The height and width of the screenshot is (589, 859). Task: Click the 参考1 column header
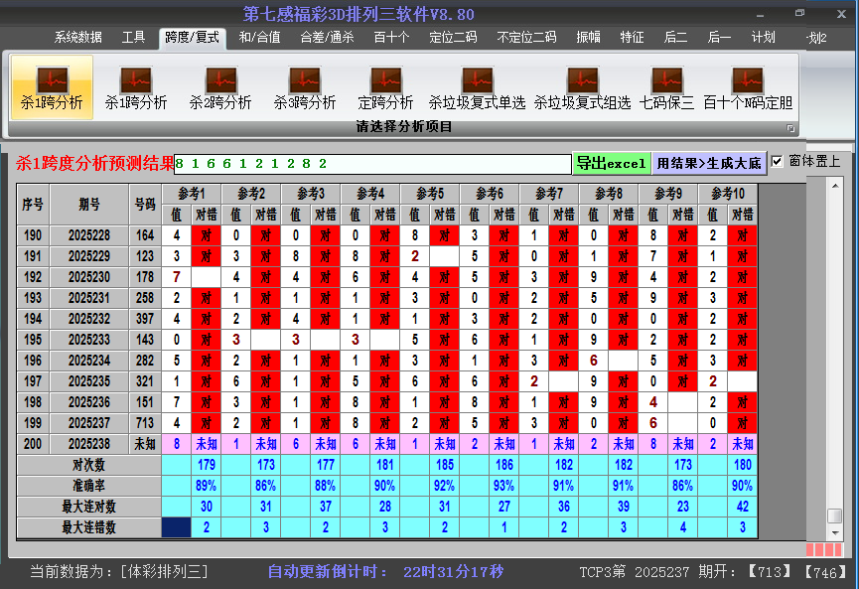pyautogui.click(x=192, y=193)
